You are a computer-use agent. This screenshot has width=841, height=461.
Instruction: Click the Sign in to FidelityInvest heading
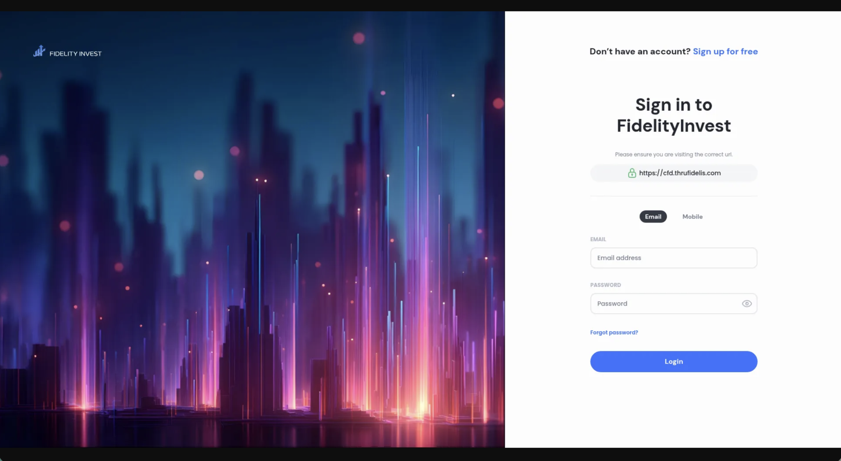point(673,115)
